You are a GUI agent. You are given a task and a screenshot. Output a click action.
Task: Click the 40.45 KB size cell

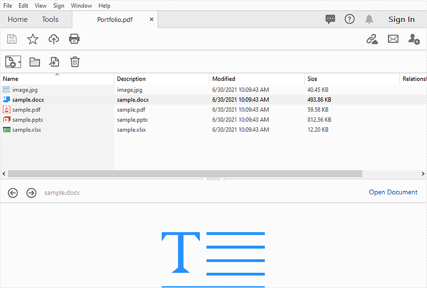(318, 90)
